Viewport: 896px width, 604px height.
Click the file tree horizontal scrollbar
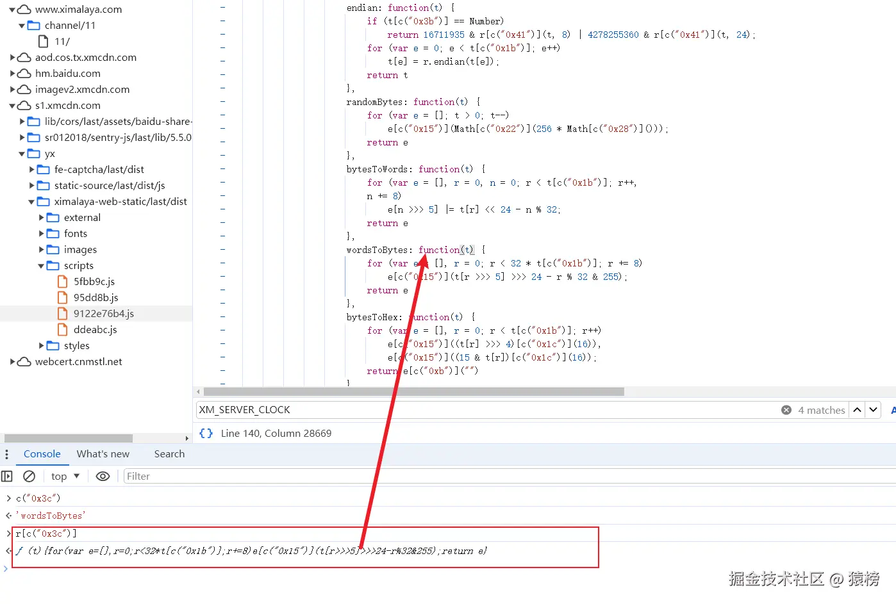pyautogui.click(x=69, y=439)
